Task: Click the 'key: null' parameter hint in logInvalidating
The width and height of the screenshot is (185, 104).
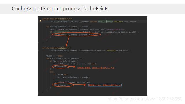Action: coord(92,64)
